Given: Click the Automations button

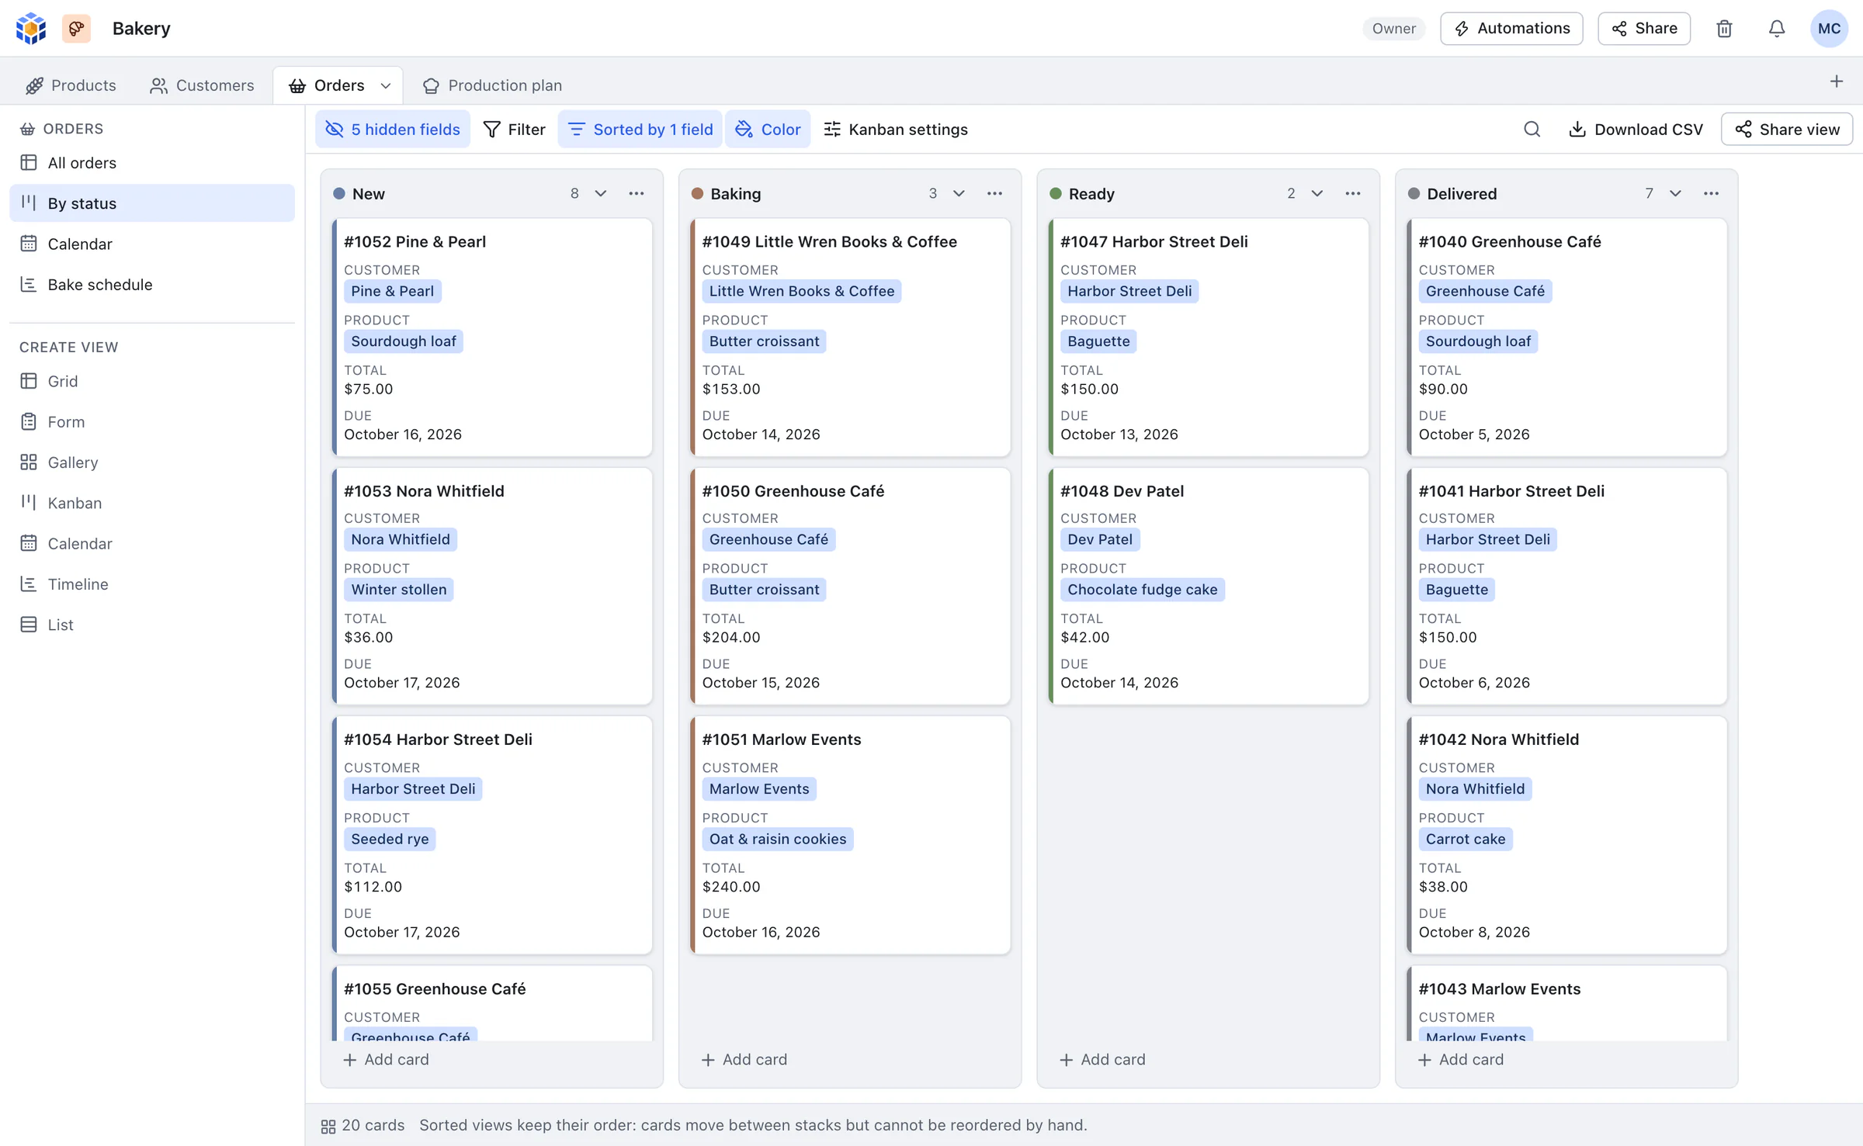Looking at the screenshot, I should tap(1511, 29).
